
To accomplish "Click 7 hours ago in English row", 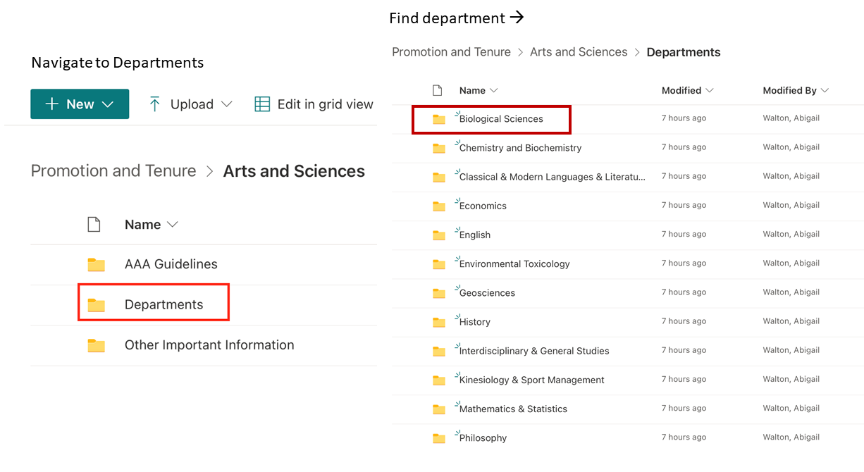I will click(x=684, y=234).
